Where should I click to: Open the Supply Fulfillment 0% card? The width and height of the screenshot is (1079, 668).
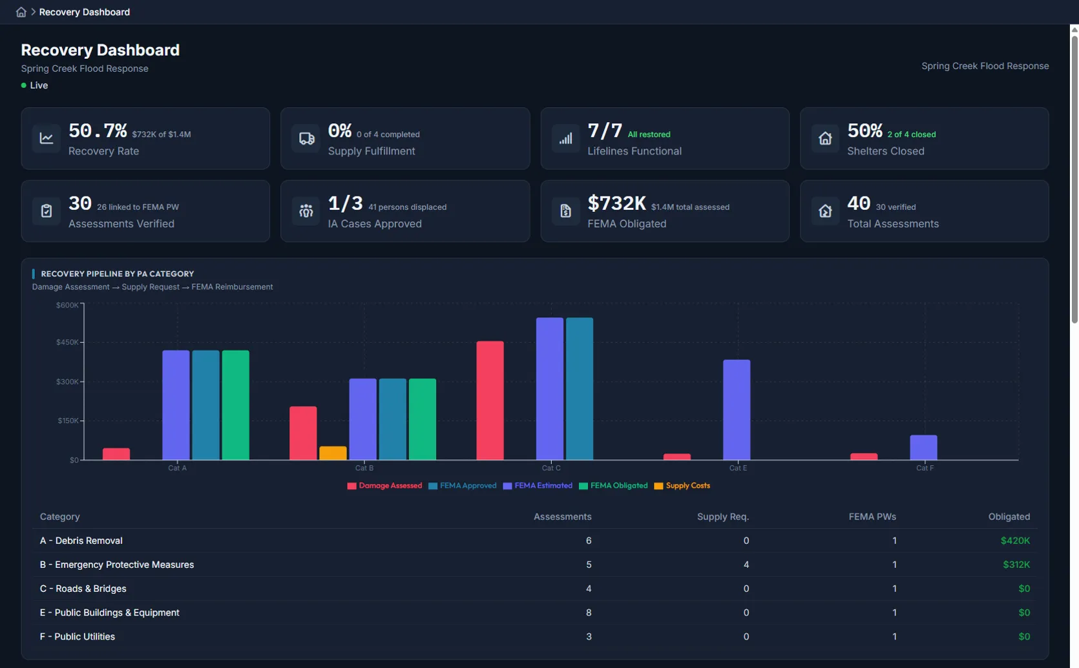pyautogui.click(x=405, y=138)
